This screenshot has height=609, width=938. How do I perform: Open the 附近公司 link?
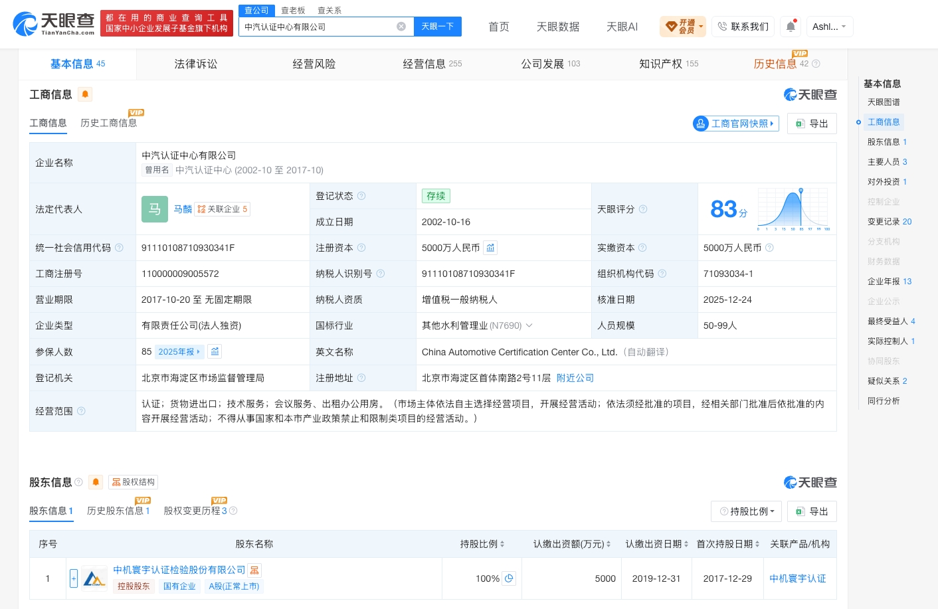point(575,378)
